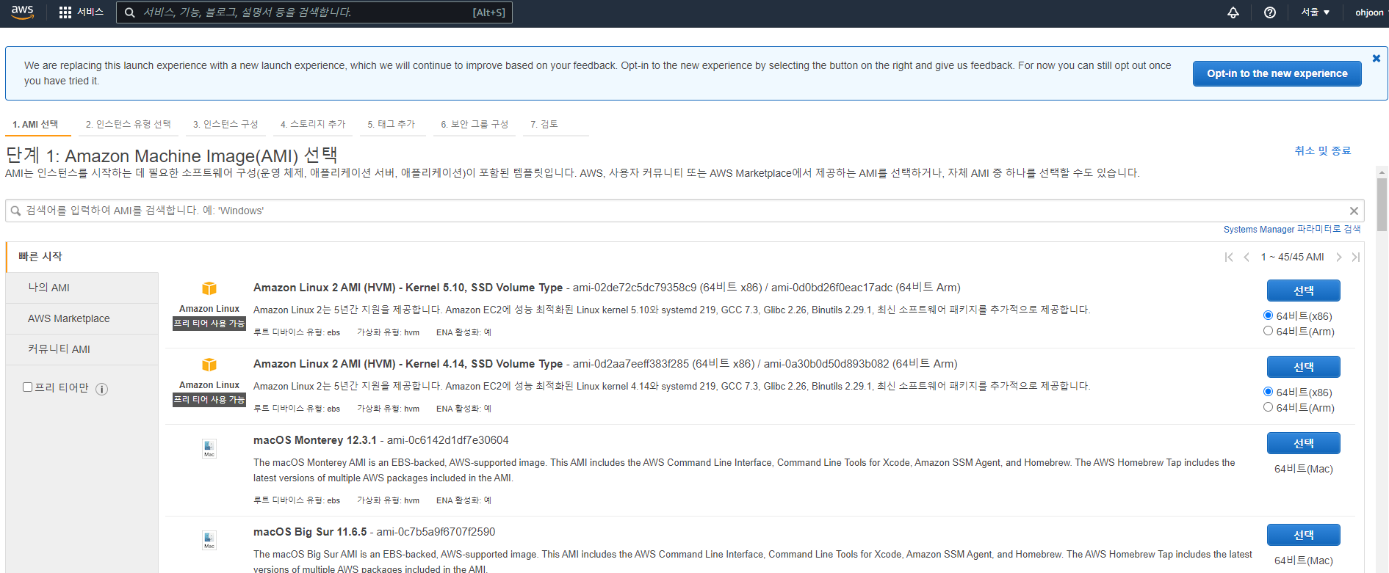Click the Amazon Linux kernel 5.10 box icon
The width and height of the screenshot is (1389, 573).
click(209, 288)
